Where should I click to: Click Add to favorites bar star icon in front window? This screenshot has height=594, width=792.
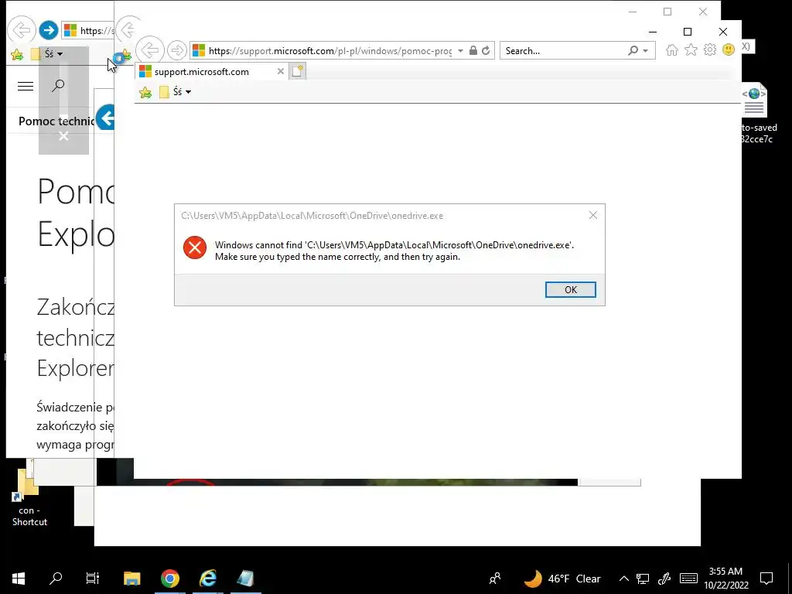click(145, 92)
